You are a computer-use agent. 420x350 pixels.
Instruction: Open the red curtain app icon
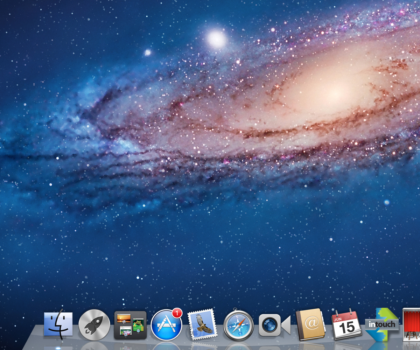[x=411, y=324]
